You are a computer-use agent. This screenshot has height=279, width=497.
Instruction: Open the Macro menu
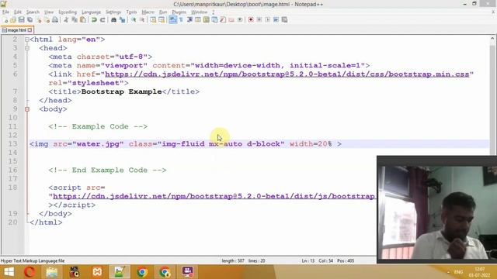click(x=148, y=12)
